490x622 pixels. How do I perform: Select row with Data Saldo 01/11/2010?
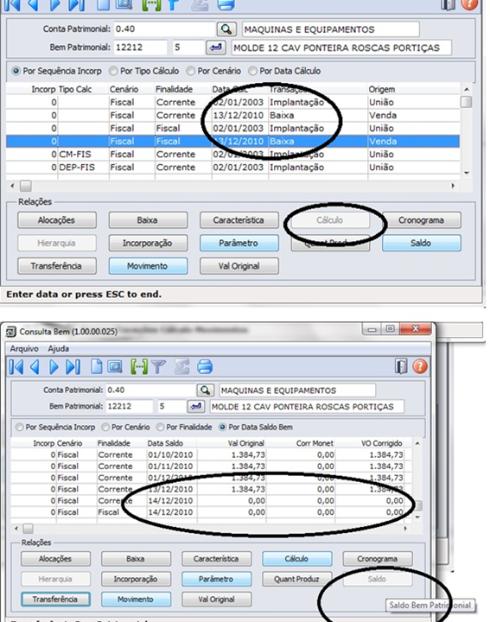point(211,466)
